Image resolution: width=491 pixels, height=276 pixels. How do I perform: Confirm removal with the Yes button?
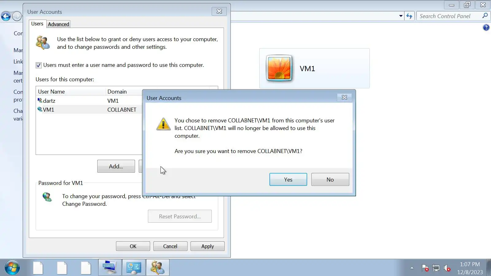pos(288,179)
